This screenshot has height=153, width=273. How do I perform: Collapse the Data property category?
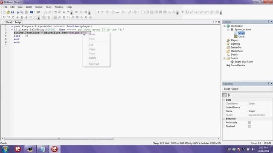tap(224, 100)
